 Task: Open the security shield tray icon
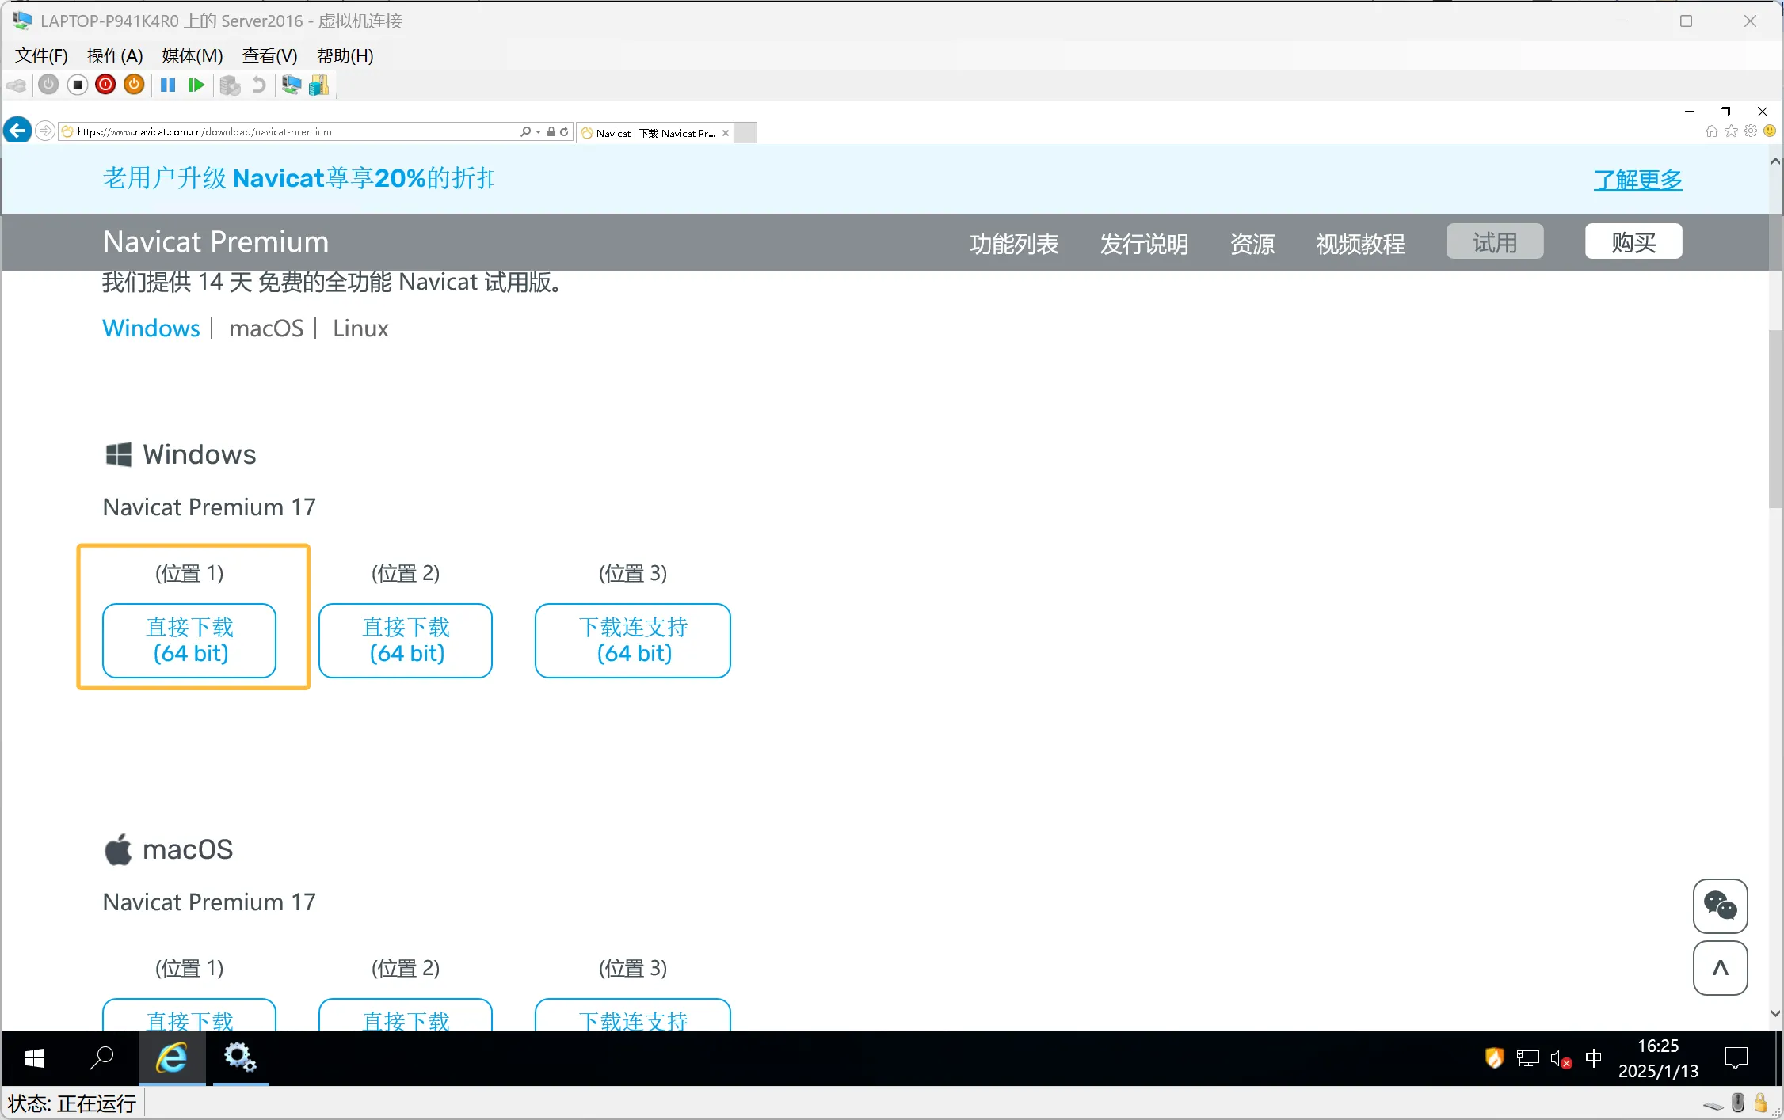(x=1494, y=1058)
